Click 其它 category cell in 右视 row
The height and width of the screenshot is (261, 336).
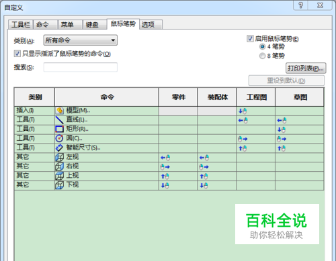34,166
